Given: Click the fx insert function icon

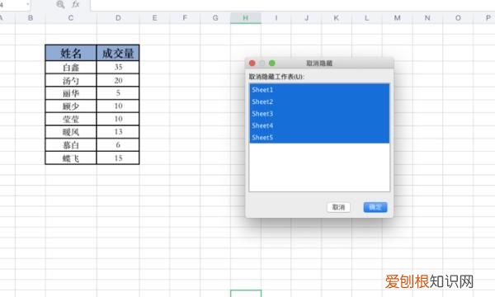Looking at the screenshot, I should [x=75, y=4].
